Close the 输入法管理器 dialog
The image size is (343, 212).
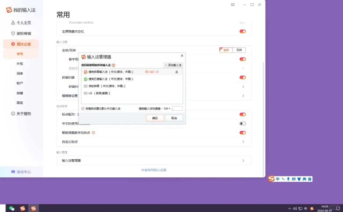point(182,56)
